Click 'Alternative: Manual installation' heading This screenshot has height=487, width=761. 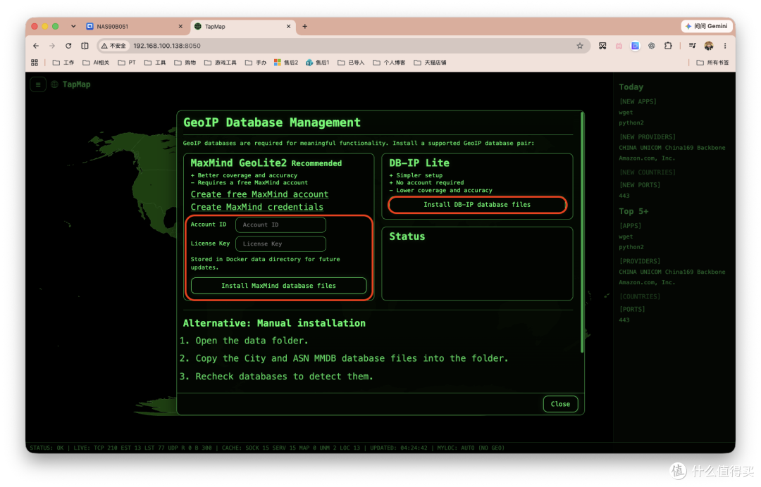(274, 323)
